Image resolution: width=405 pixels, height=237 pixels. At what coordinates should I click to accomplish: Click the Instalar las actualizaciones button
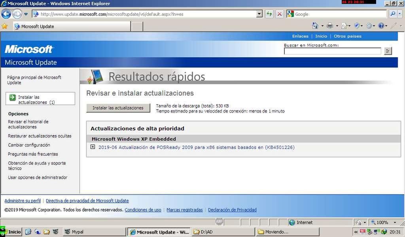coord(118,108)
